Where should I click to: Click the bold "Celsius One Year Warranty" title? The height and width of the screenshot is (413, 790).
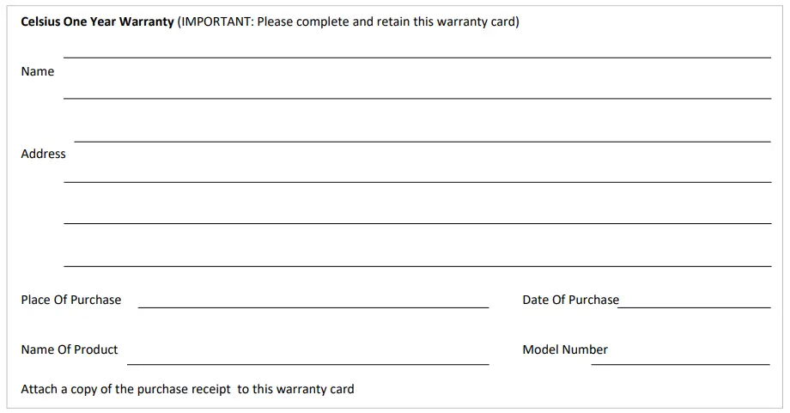97,22
